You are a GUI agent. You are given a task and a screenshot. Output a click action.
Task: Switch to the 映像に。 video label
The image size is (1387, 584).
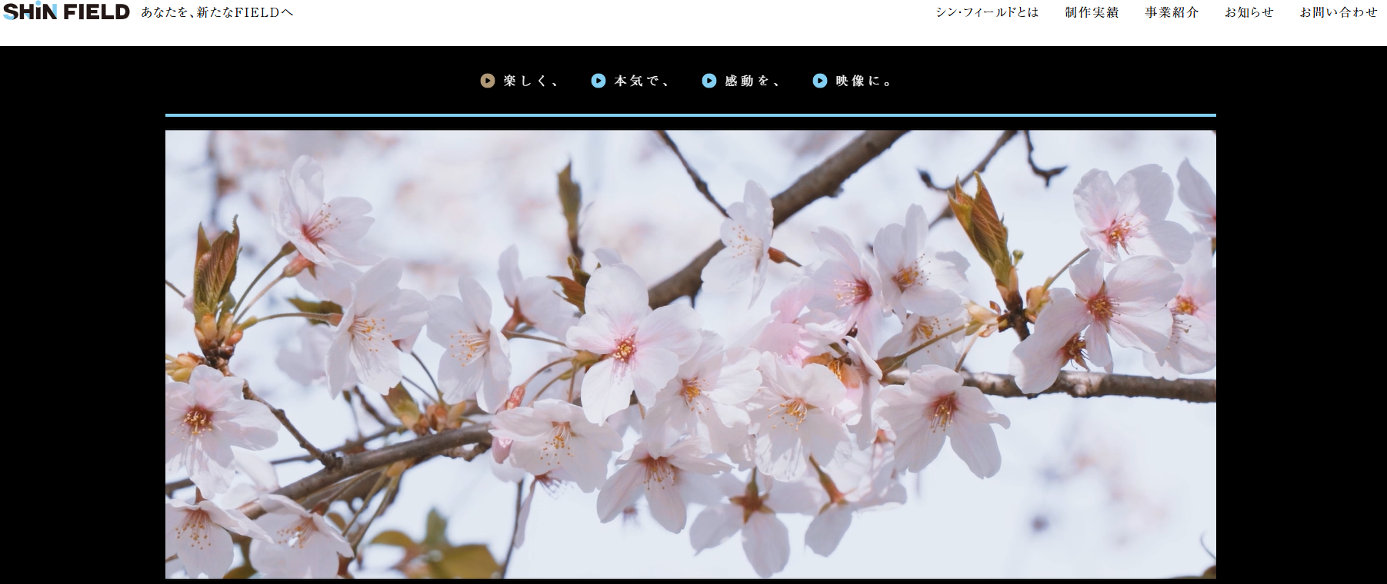pyautogui.click(x=863, y=81)
